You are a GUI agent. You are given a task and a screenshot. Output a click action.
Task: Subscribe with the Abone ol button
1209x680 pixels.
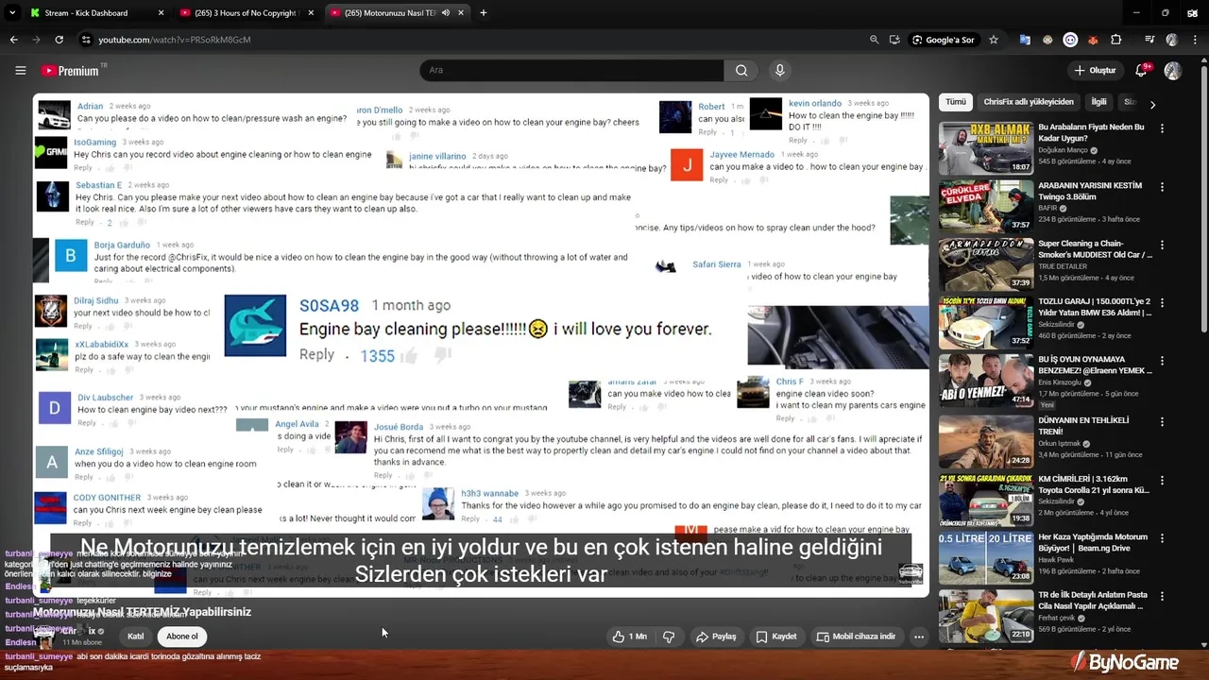(182, 637)
